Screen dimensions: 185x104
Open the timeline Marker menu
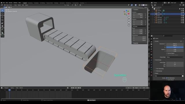tap(21, 88)
